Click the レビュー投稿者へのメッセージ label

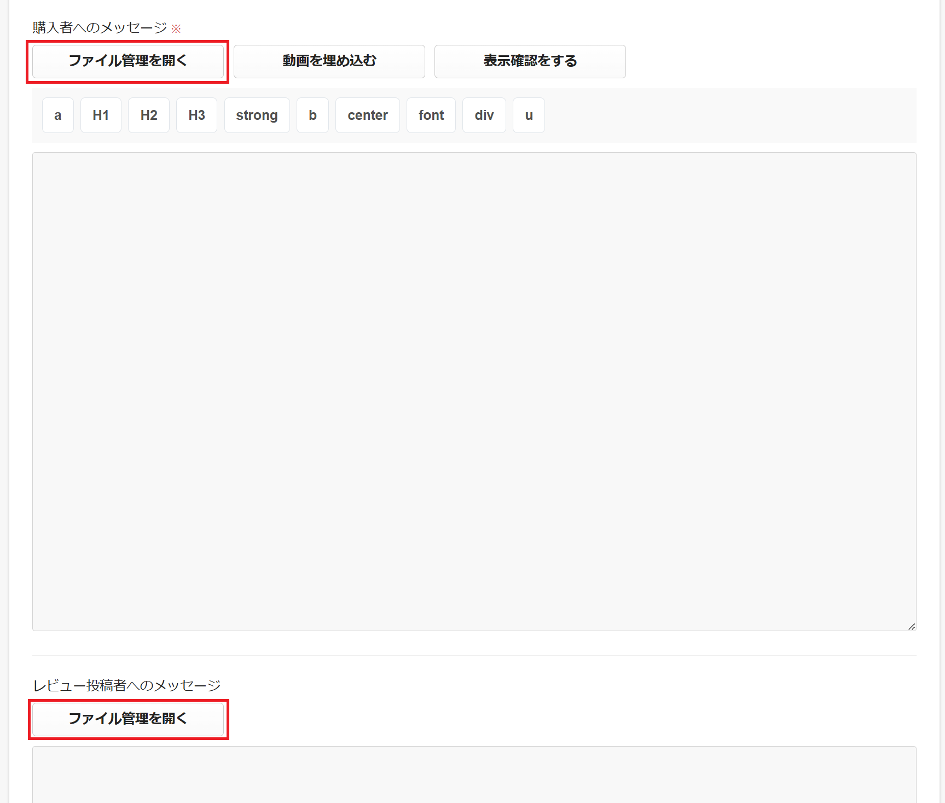(x=127, y=686)
